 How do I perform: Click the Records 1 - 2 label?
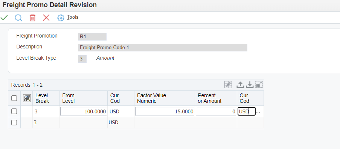pos(27,85)
